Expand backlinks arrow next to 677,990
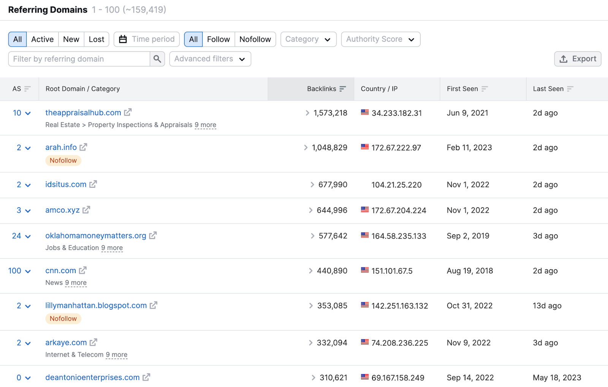This screenshot has width=608, height=387. pos(312,184)
